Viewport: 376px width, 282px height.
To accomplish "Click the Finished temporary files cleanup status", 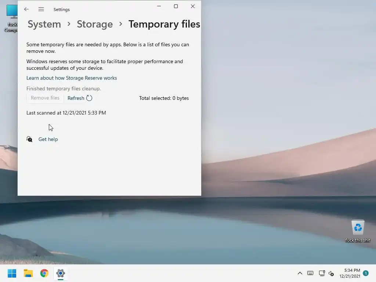I will coord(64,88).
